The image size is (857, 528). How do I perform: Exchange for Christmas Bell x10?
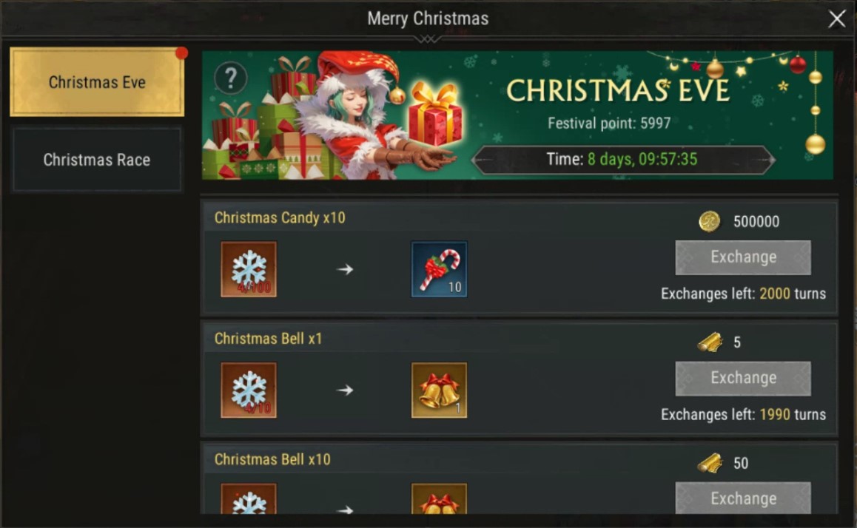pyautogui.click(x=743, y=498)
